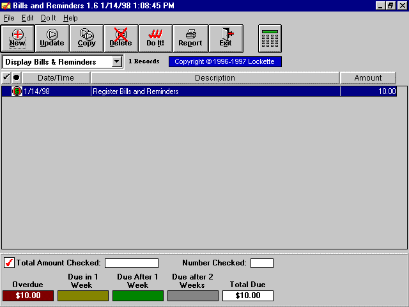Click the dot status column header
Image resolution: width=409 pixels, height=307 pixels.
pyautogui.click(x=17, y=78)
